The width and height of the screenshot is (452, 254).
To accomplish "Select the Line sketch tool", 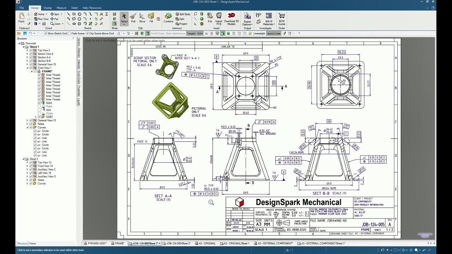I will coord(69,14).
